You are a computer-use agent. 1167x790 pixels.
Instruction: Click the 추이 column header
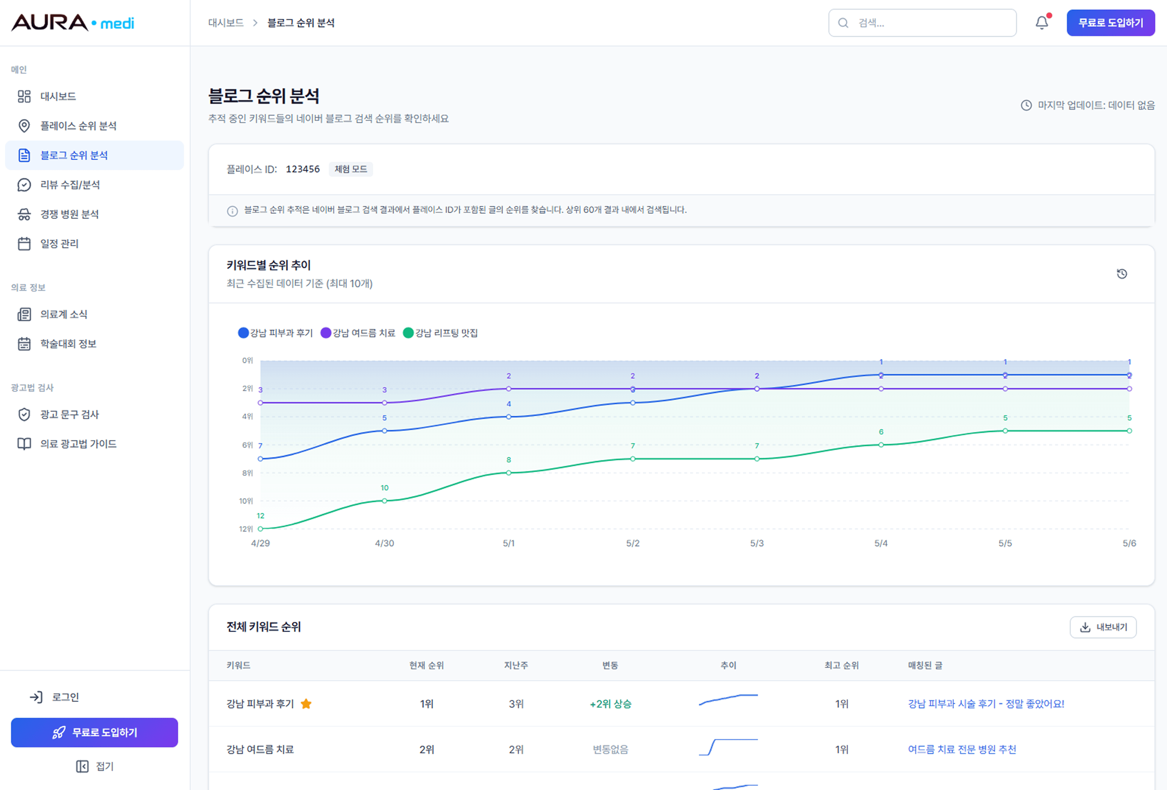click(x=728, y=665)
